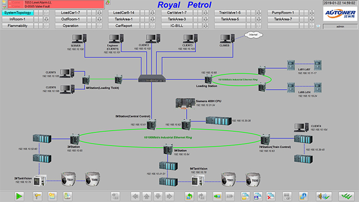This screenshot has width=359, height=202.
Task: Click the keys login icon
Action: point(37,196)
